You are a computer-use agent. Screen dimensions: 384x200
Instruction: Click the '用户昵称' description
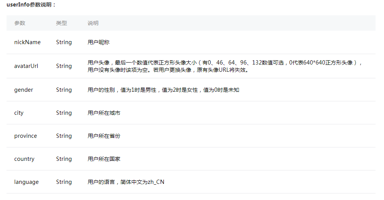(x=98, y=42)
